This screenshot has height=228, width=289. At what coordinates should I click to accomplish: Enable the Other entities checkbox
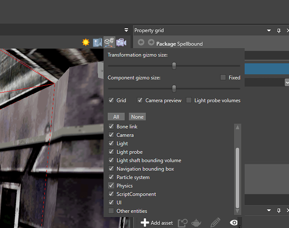[111, 211]
